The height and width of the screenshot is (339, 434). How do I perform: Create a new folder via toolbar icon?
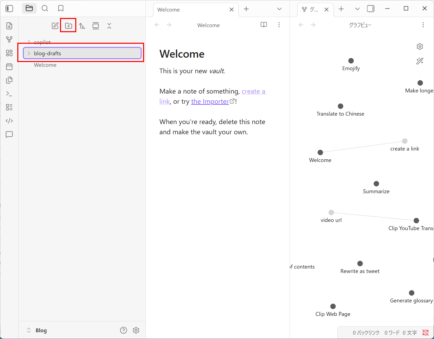tap(68, 26)
